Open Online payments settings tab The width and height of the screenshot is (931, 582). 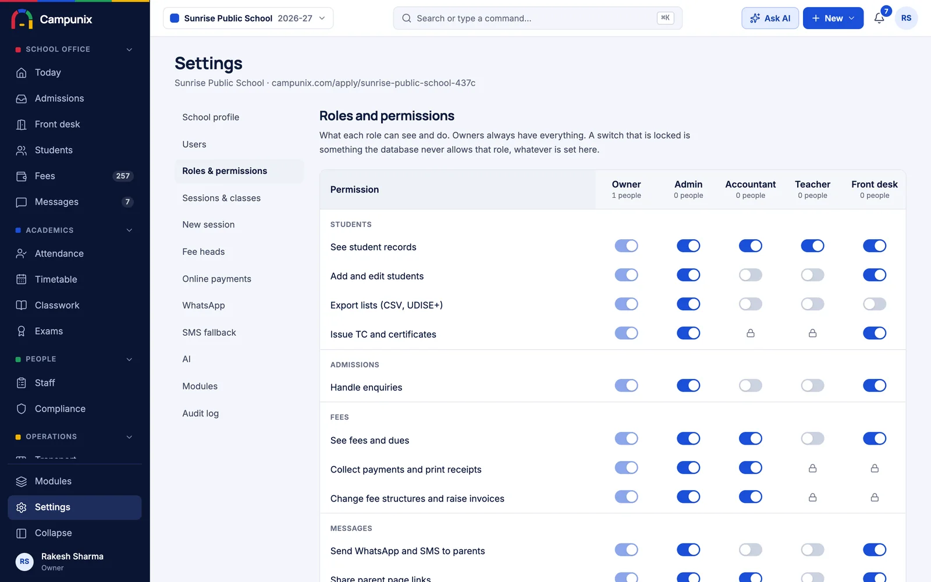coord(239,279)
